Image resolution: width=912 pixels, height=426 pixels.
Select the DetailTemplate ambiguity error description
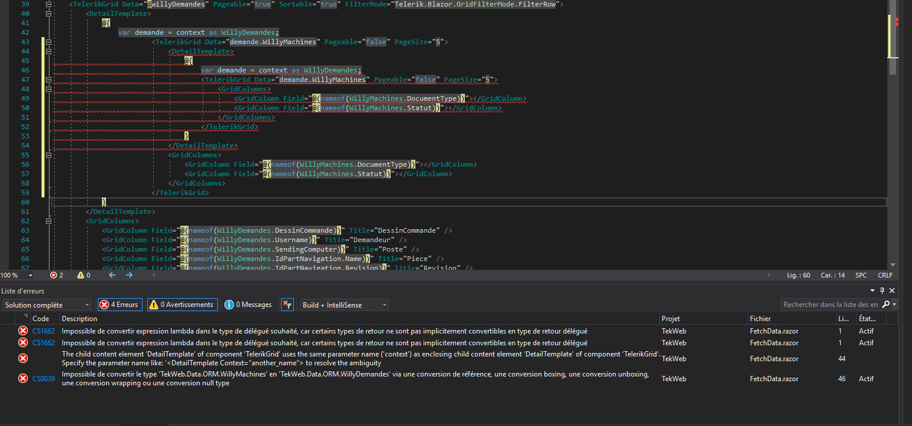click(361, 358)
